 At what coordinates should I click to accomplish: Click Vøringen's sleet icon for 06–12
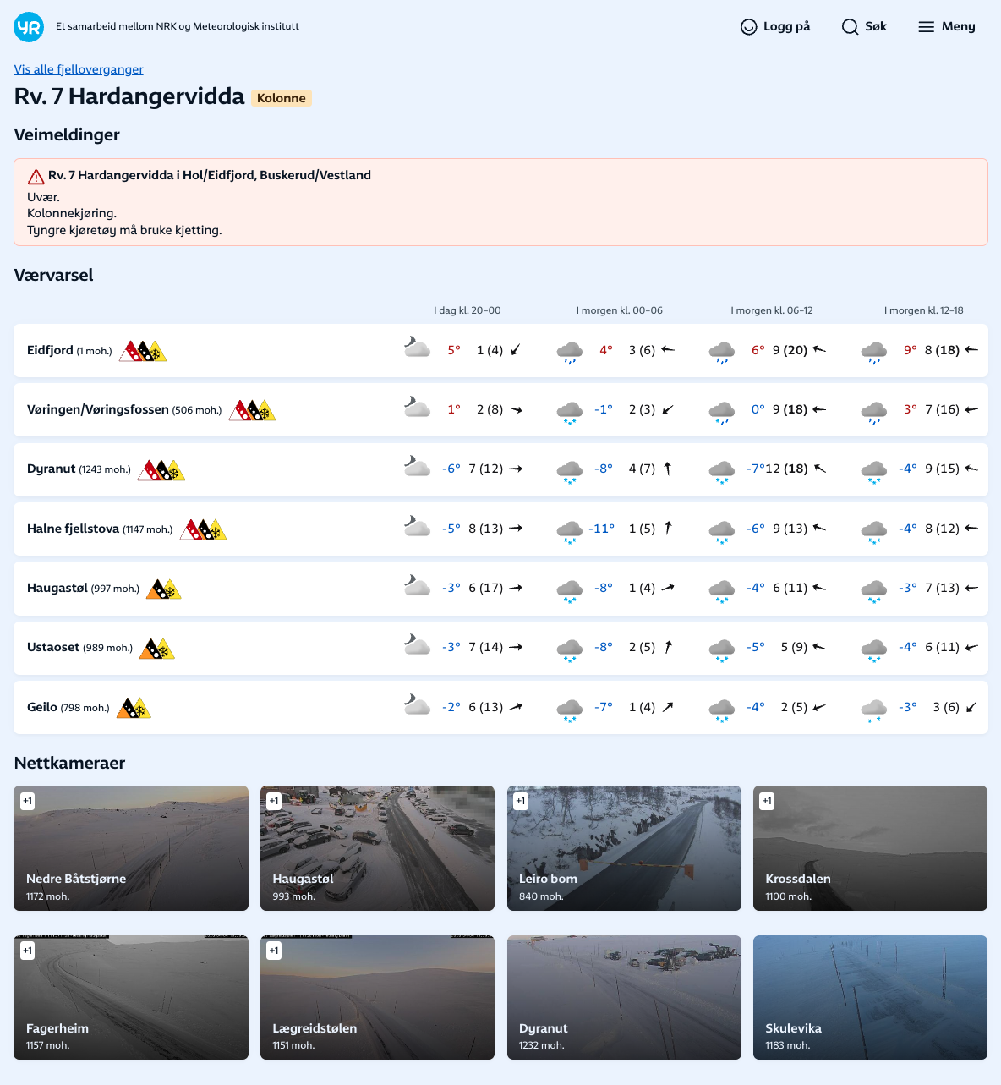point(721,412)
